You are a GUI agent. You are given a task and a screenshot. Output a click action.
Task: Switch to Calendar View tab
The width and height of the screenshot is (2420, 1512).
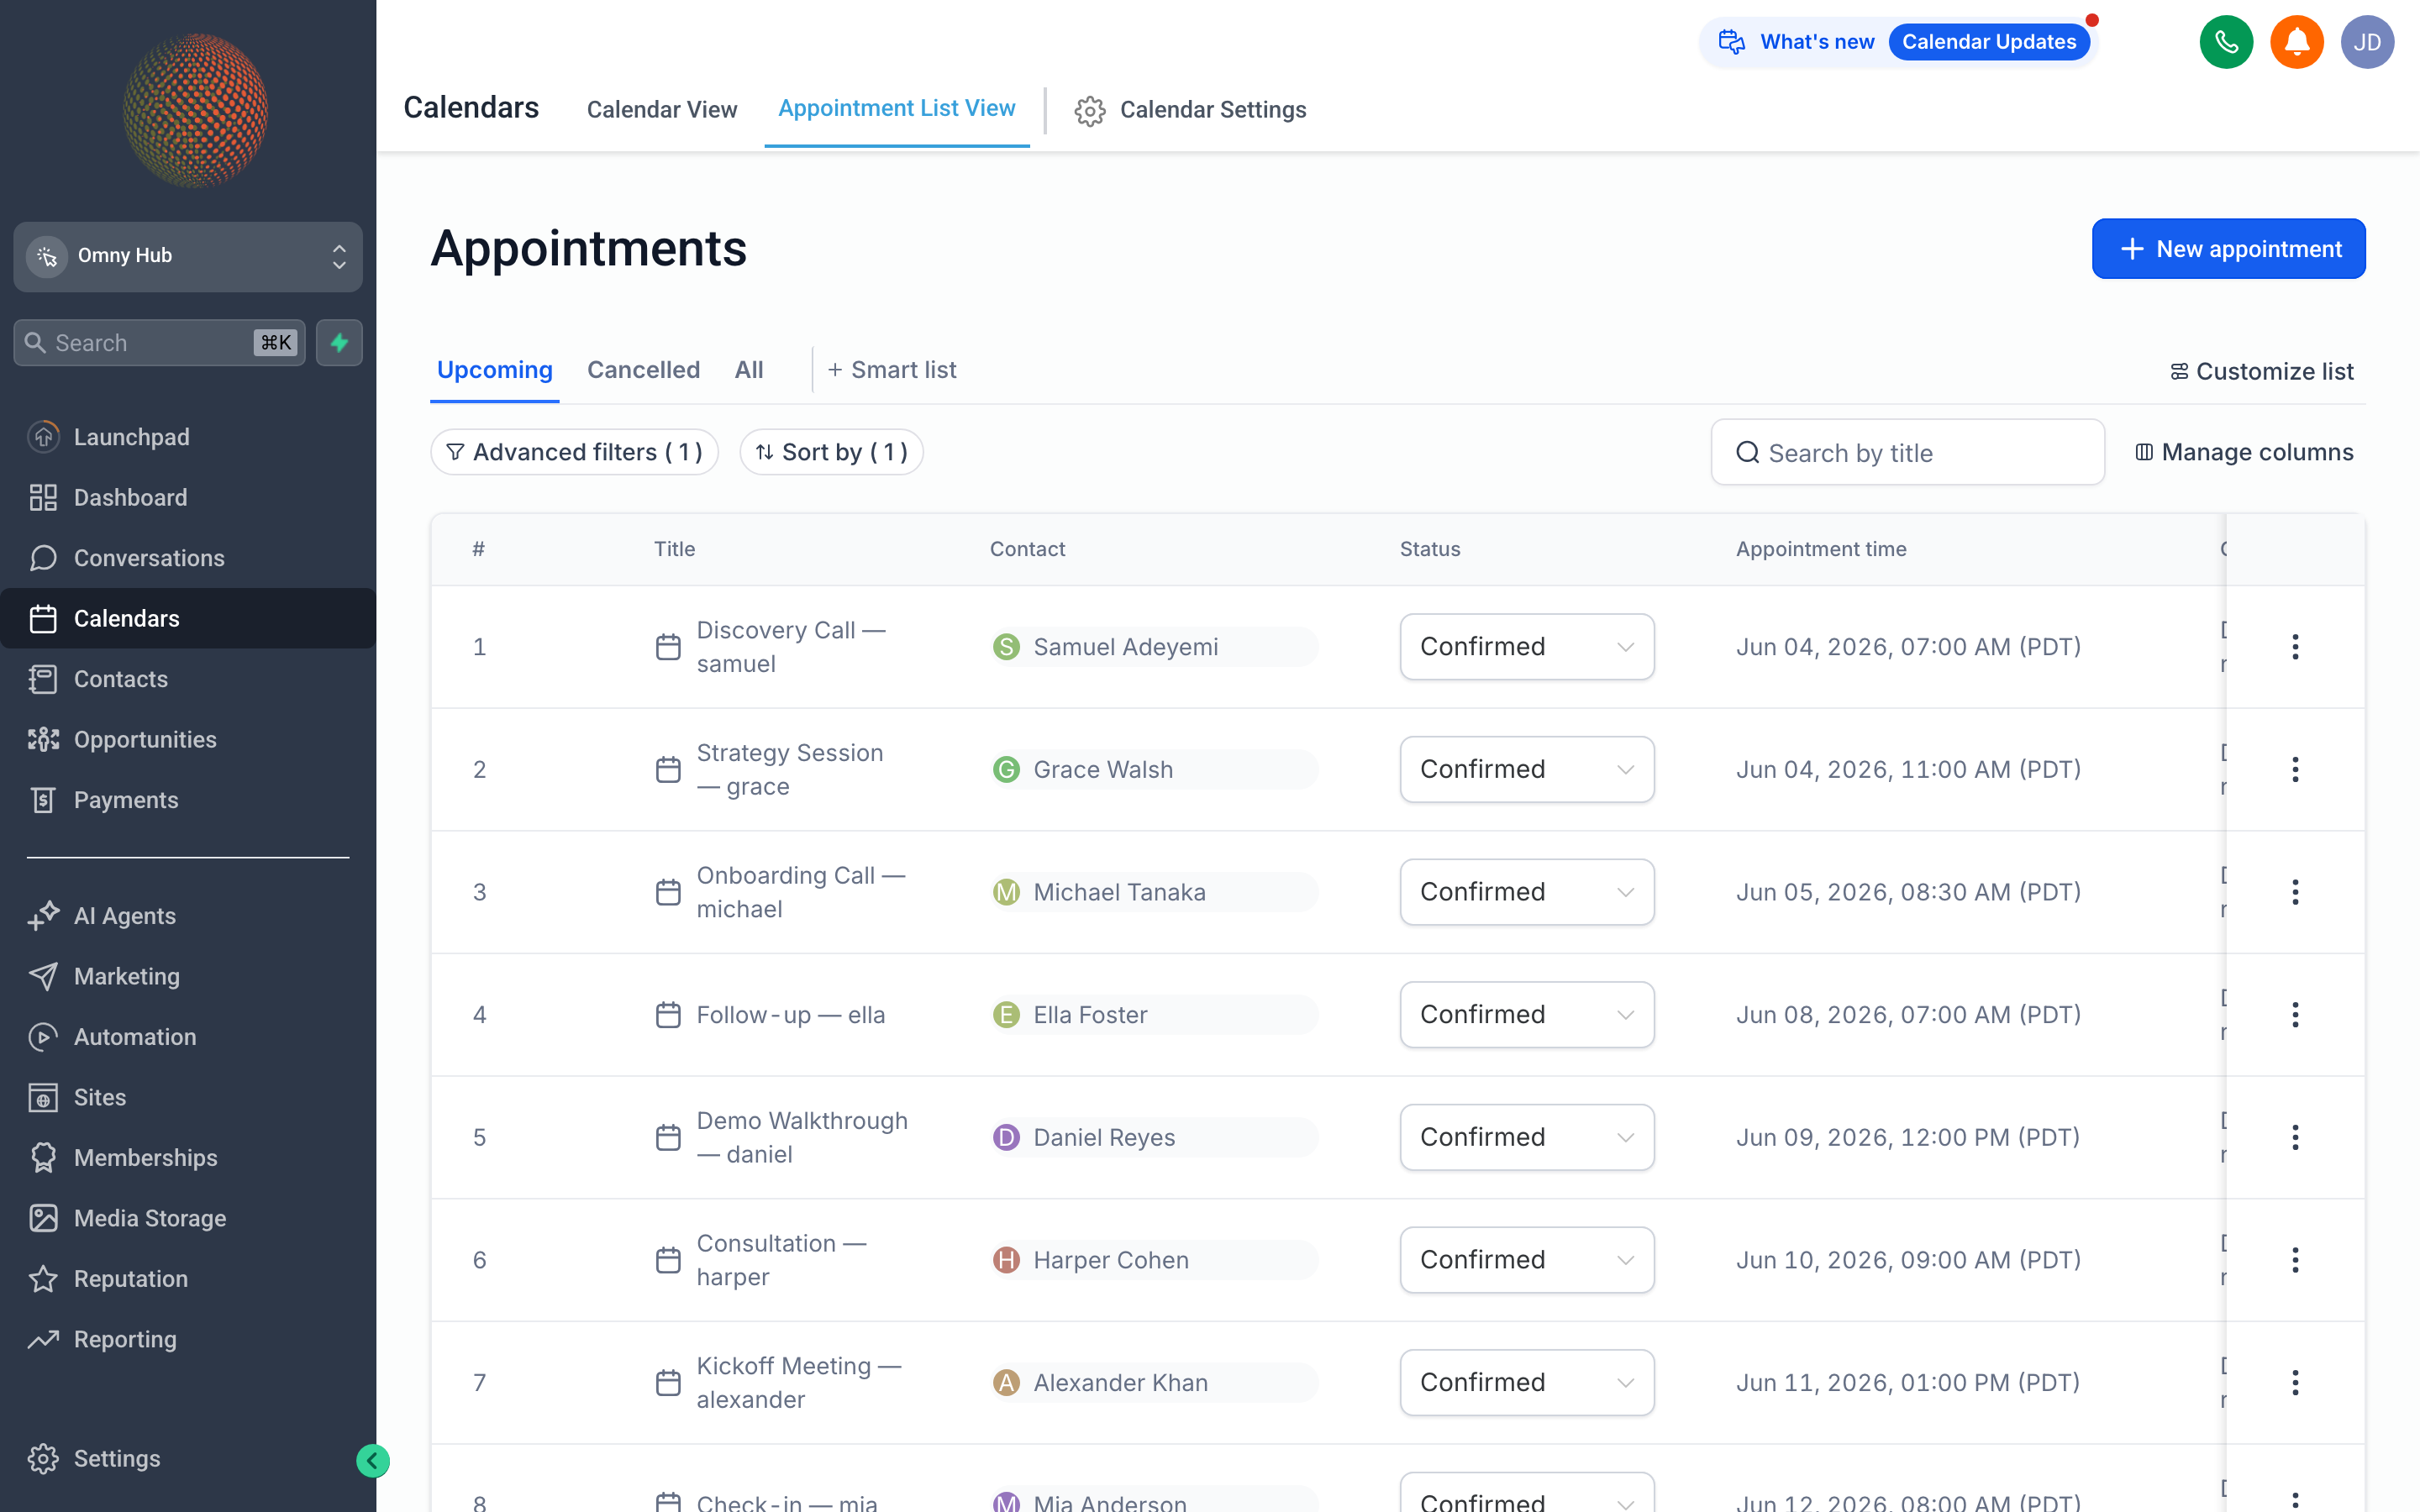pyautogui.click(x=662, y=110)
